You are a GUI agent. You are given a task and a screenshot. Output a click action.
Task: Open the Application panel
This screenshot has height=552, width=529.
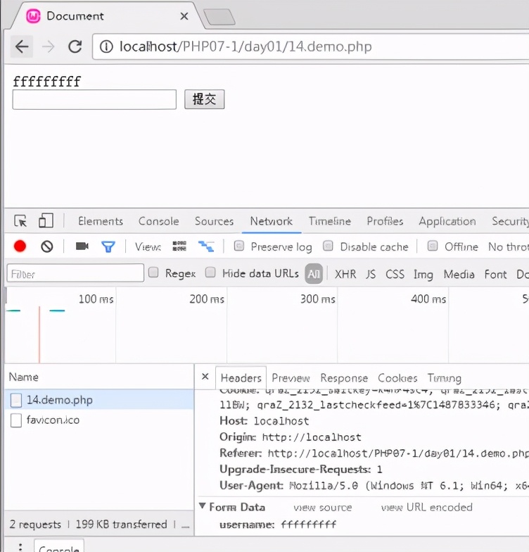447,221
